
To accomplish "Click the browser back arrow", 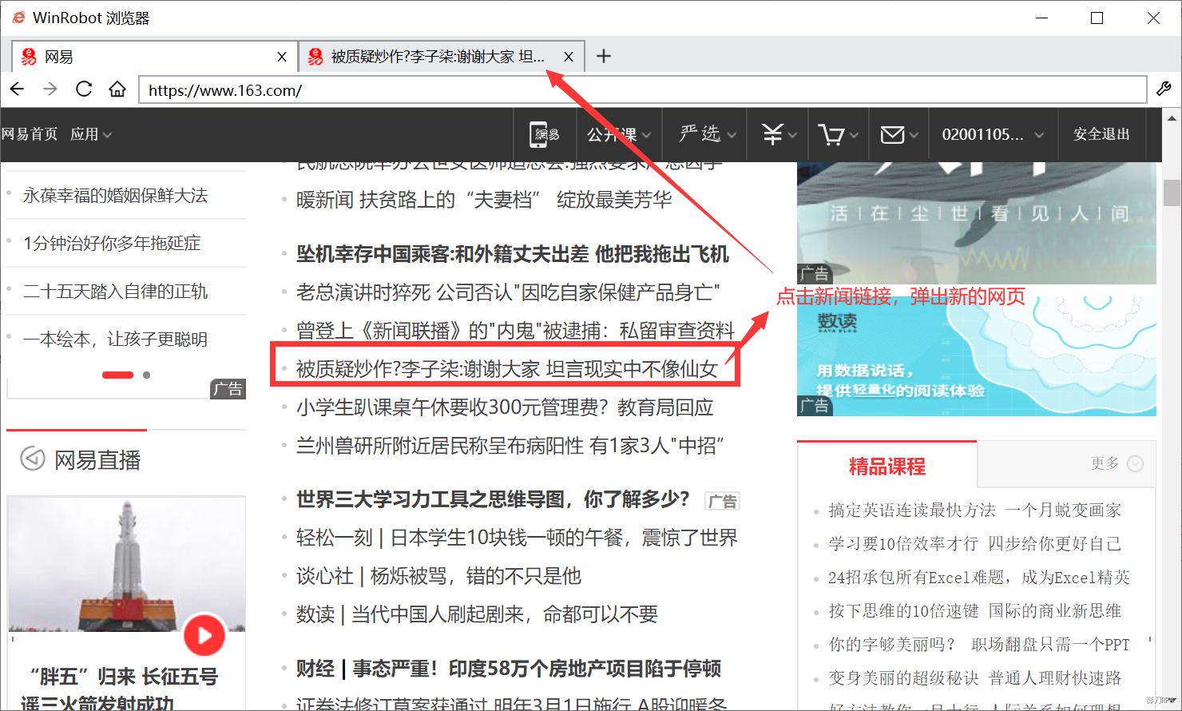I will point(18,89).
